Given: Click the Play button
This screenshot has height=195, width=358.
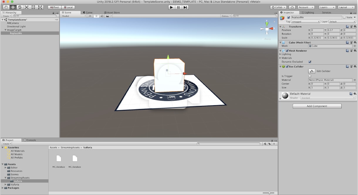Looking at the screenshot, I should pos(172,7).
